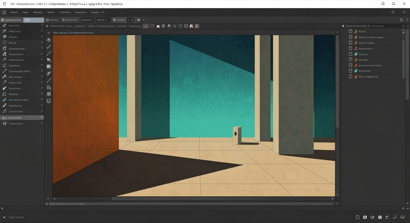The height and width of the screenshot is (223, 410).
Task: Select the circle outline icon in the top toolbar
Action: (180, 26)
